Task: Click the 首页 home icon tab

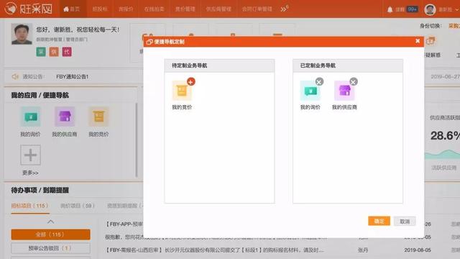Action: click(72, 9)
